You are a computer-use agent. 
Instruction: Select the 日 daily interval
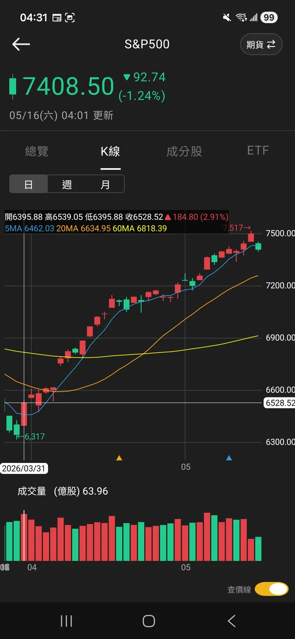(28, 184)
